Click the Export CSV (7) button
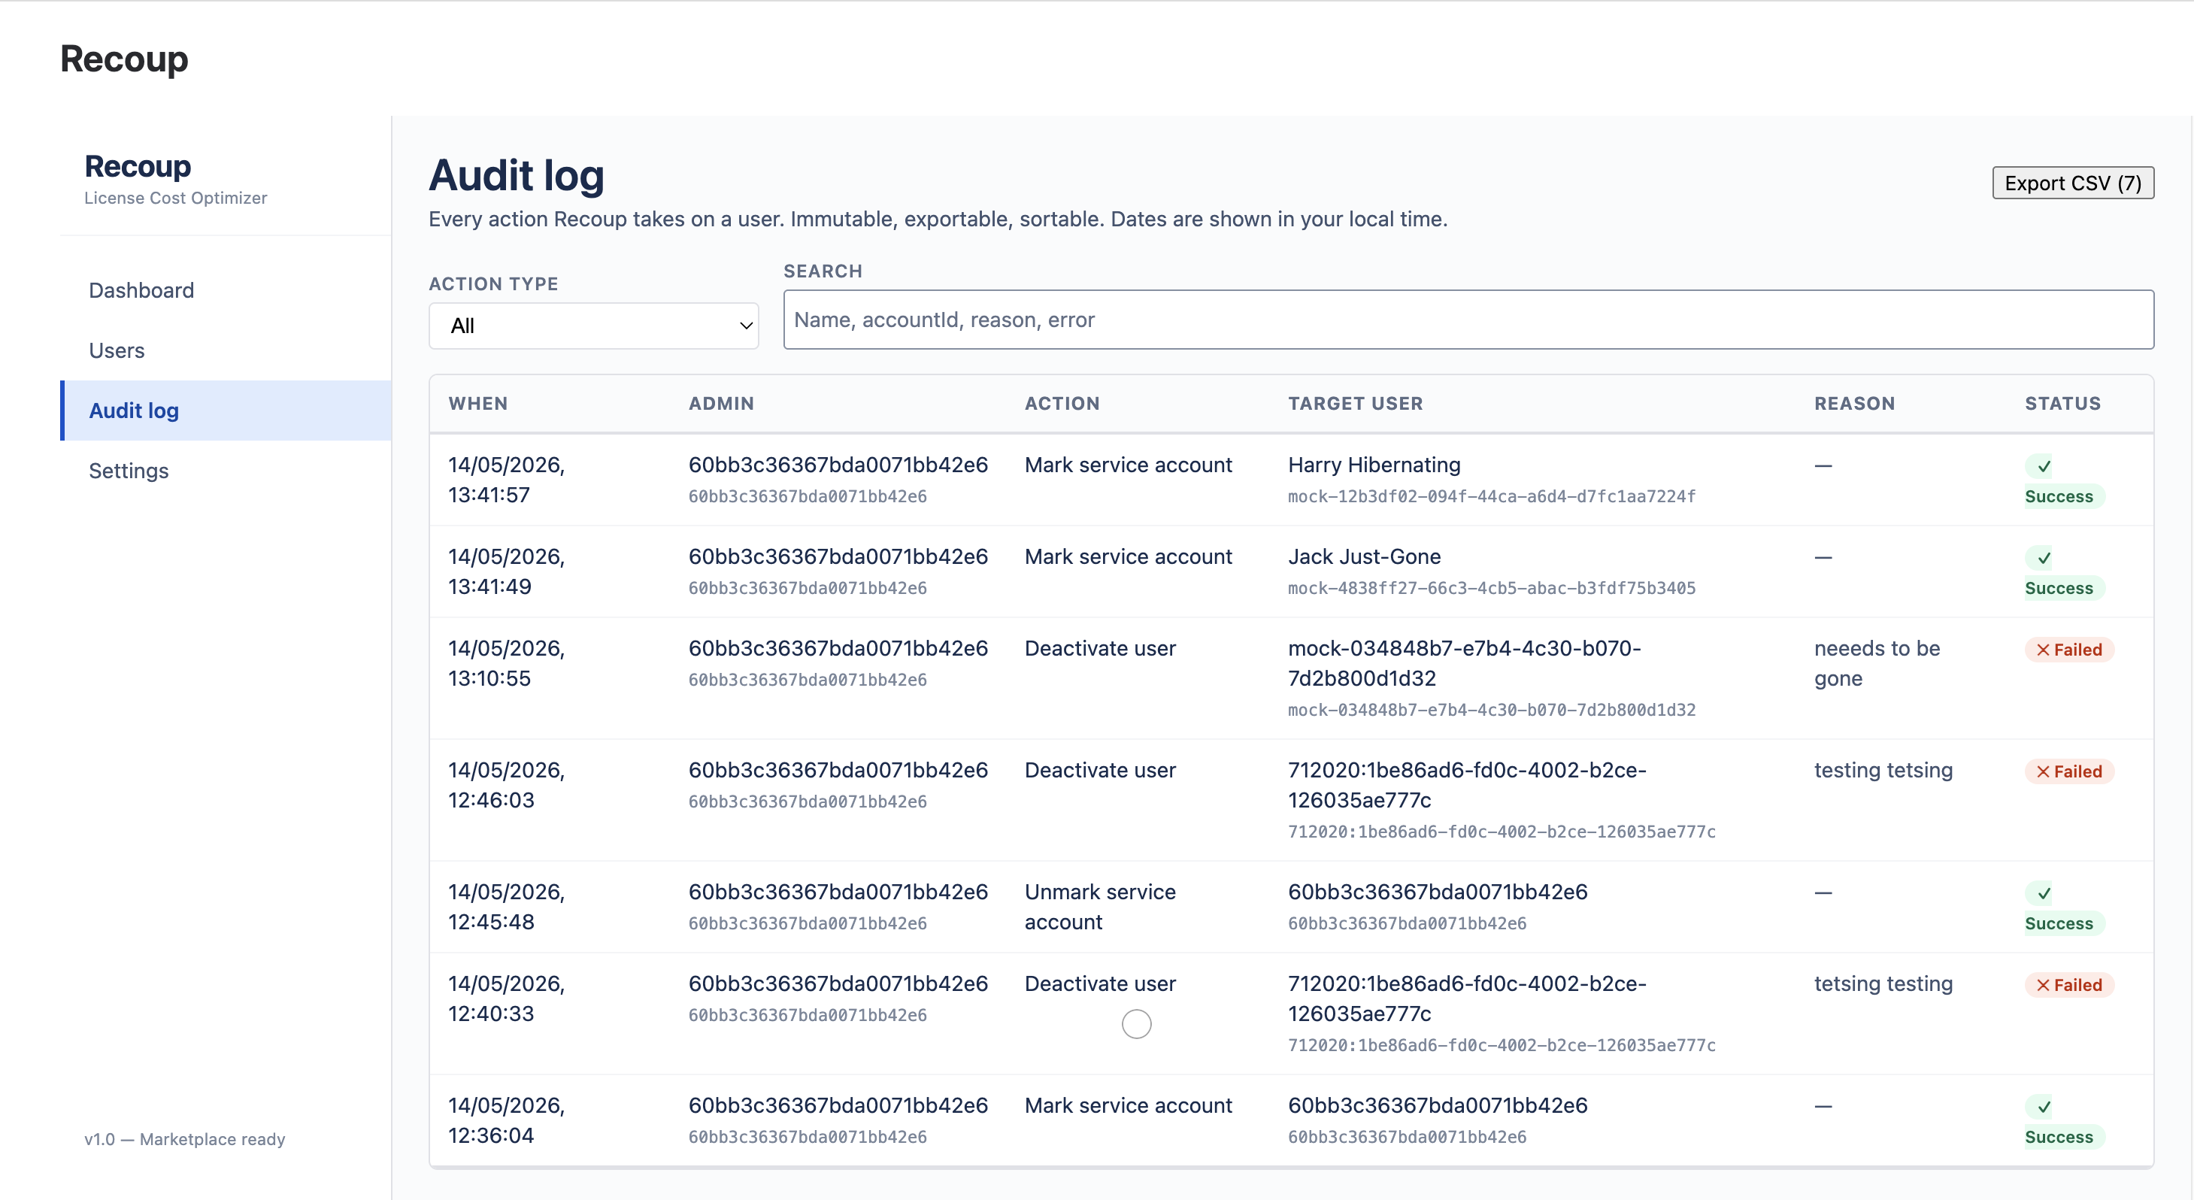This screenshot has width=2194, height=1200. click(x=2072, y=183)
